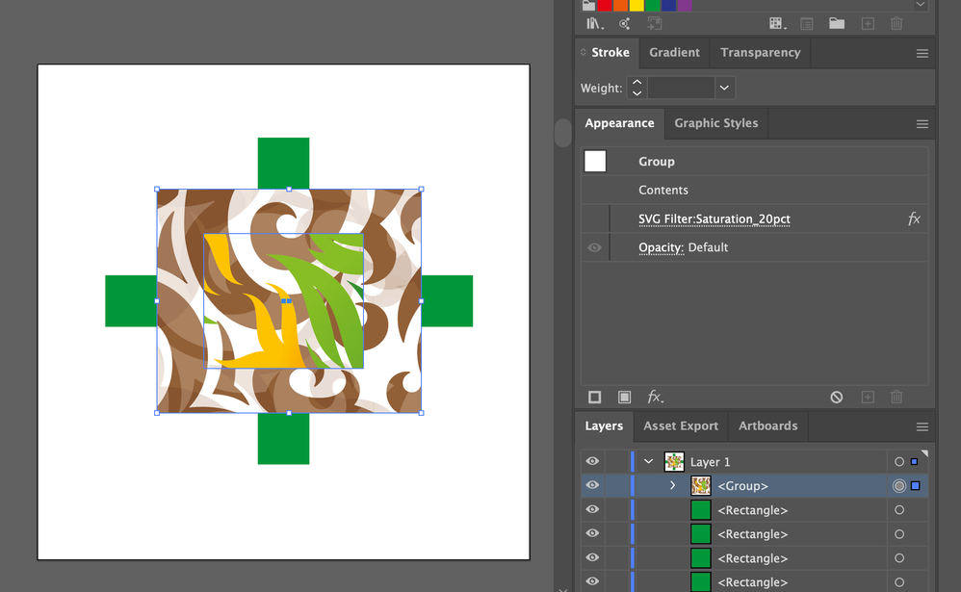This screenshot has width=961, height=592.
Task: Toggle visibility of the Group sublayer
Action: click(x=592, y=486)
